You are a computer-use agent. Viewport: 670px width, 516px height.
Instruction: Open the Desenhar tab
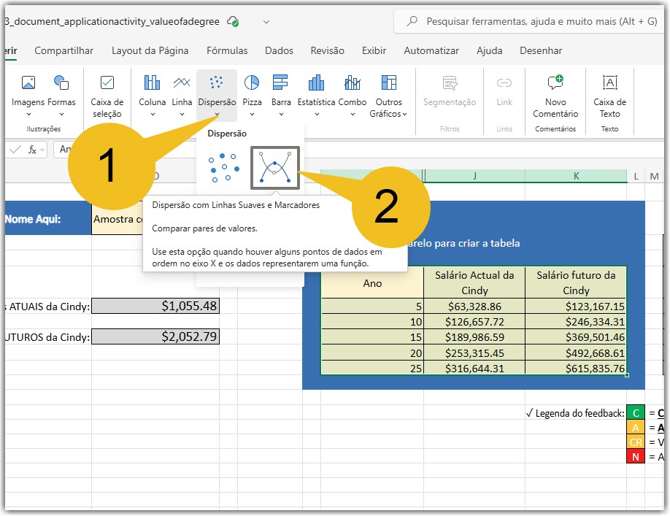pos(541,51)
